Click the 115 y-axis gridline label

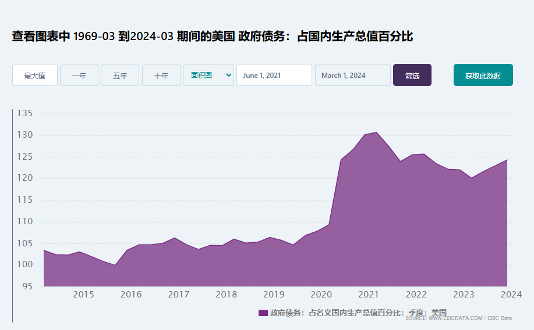coord(24,200)
